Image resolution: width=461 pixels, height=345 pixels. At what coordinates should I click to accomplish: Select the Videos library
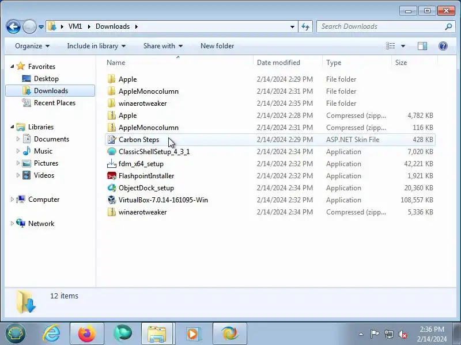click(x=39, y=175)
